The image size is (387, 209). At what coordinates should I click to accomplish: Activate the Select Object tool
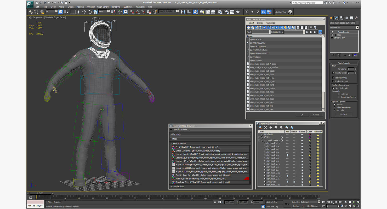[61, 12]
